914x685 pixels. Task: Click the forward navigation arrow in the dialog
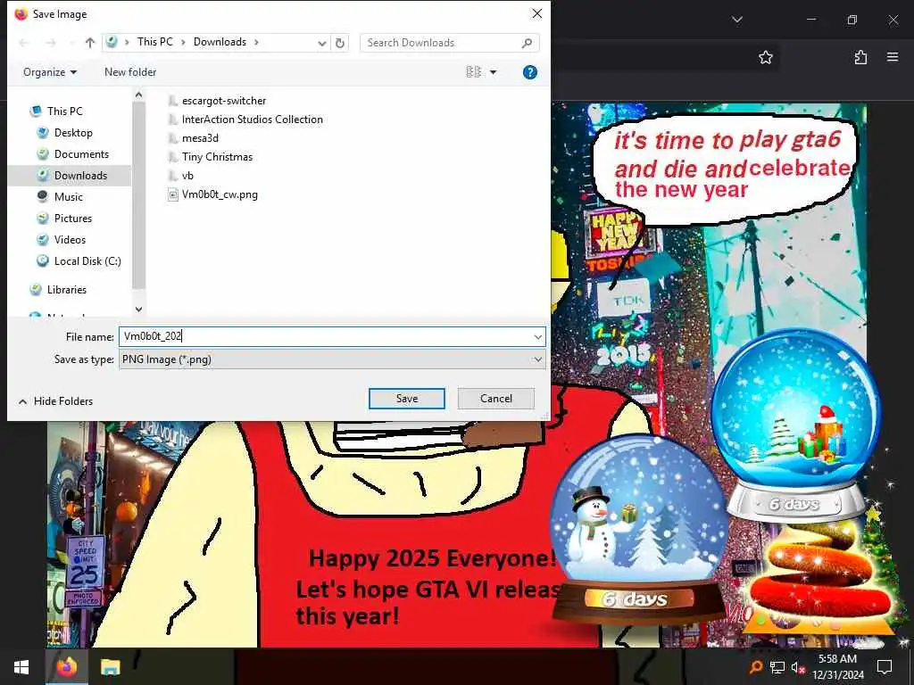(51, 43)
